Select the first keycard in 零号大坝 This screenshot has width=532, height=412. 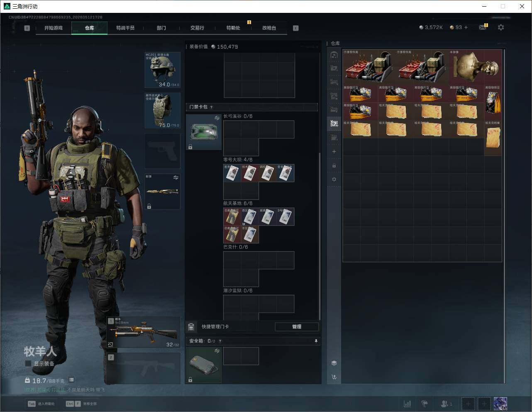232,173
